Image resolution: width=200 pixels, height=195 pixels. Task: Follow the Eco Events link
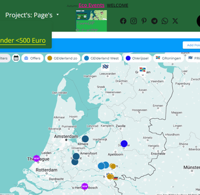click(x=91, y=5)
